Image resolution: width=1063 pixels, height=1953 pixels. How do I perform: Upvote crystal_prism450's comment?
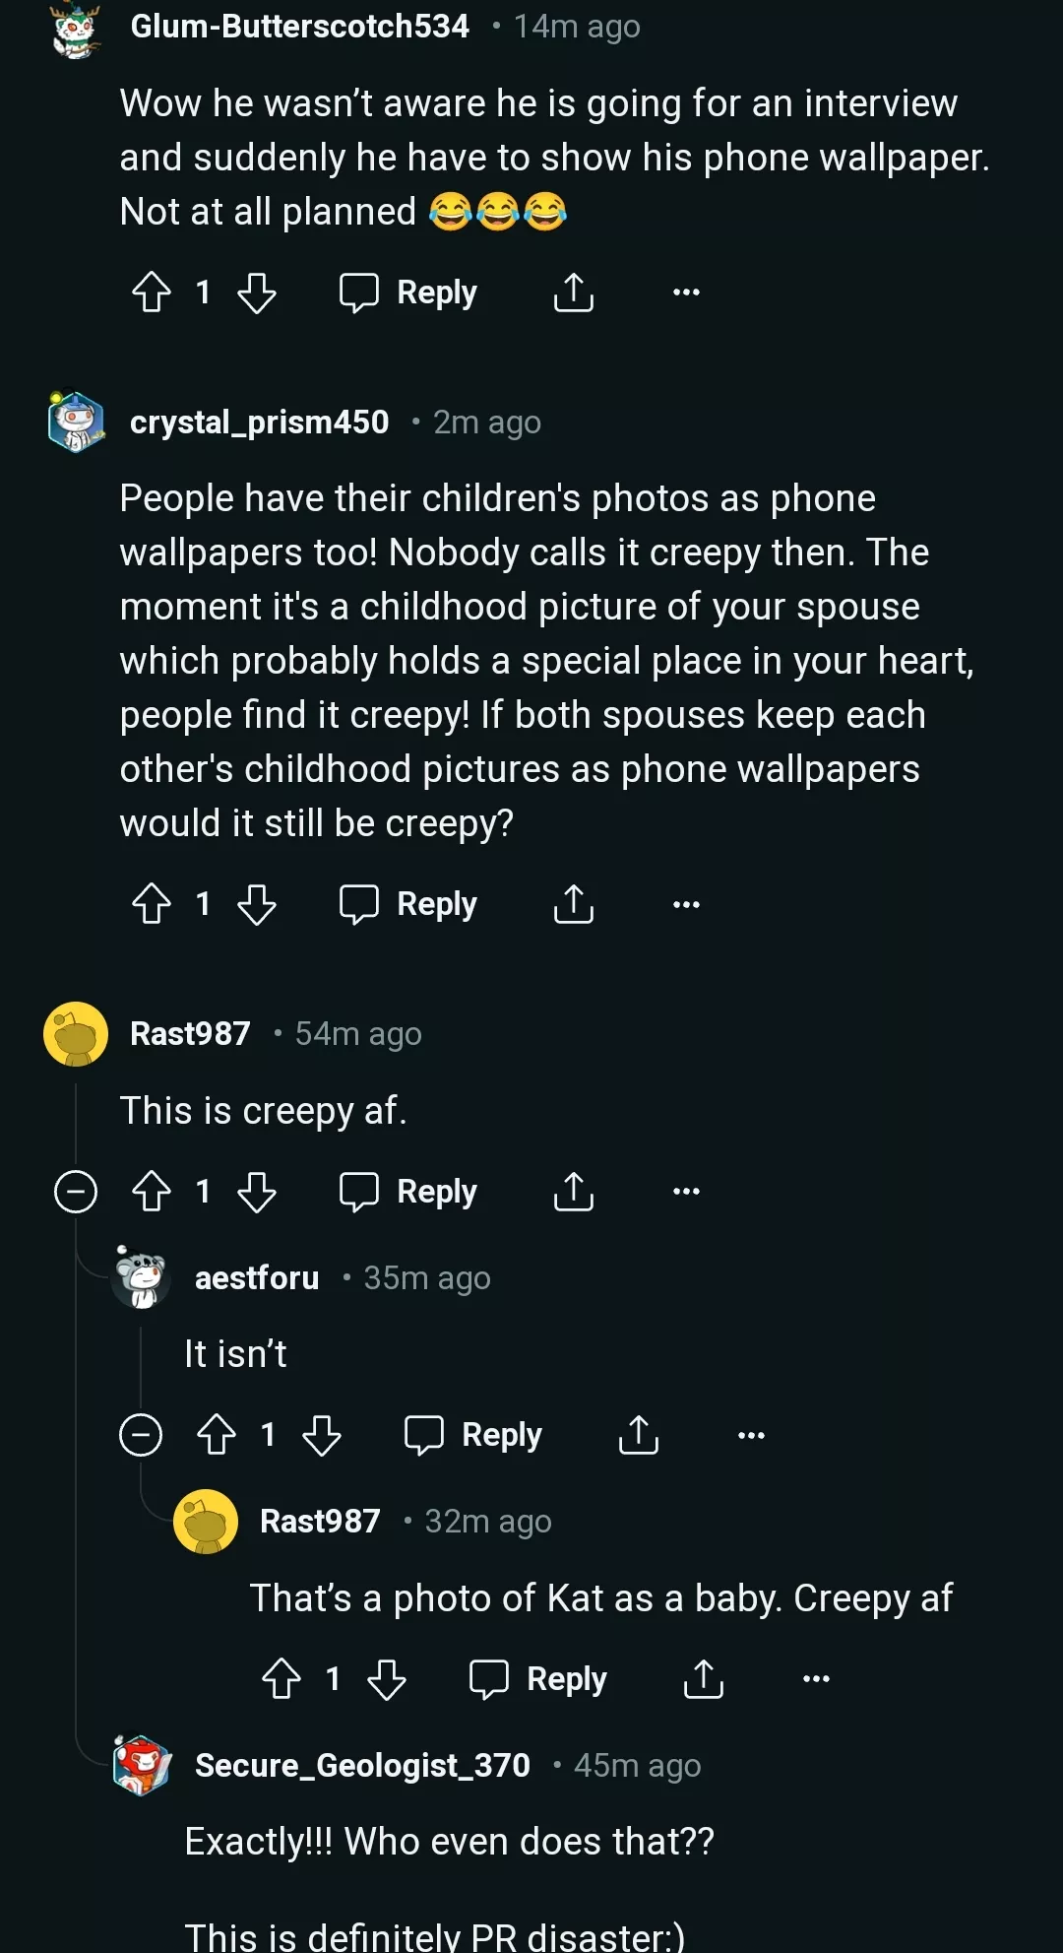pyautogui.click(x=152, y=904)
